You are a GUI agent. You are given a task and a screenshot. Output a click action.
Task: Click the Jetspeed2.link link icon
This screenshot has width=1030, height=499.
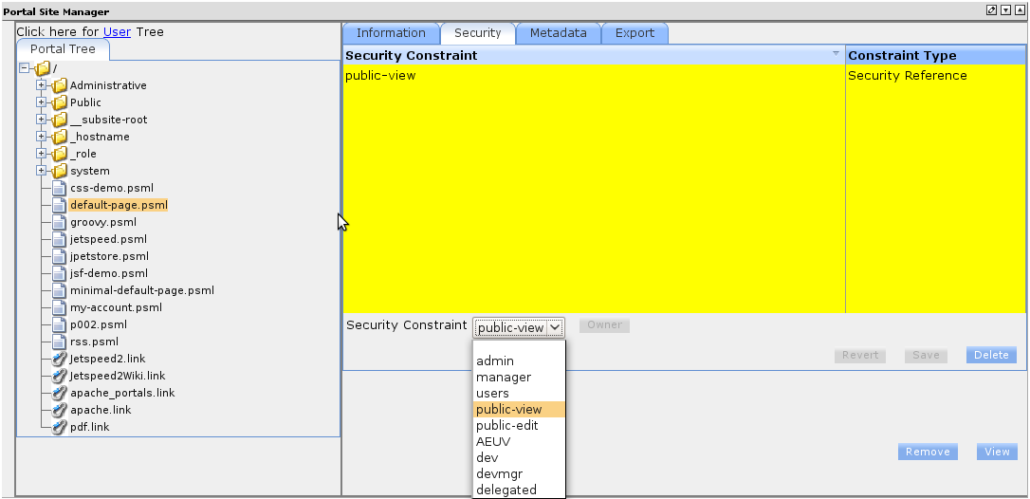60,359
